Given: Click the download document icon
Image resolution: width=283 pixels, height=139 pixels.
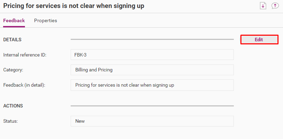Looking at the screenshot, I should pyautogui.click(x=263, y=6).
